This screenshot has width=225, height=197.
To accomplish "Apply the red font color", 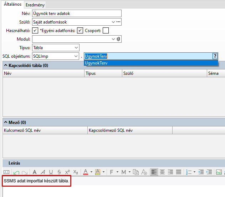I will pos(86,172).
